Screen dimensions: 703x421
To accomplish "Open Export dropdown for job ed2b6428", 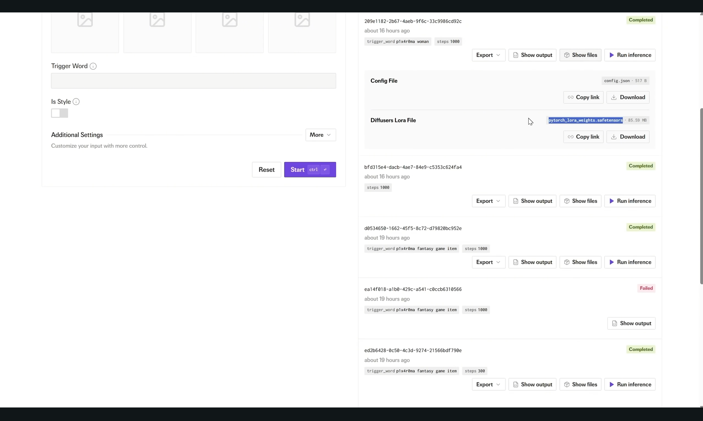I will pyautogui.click(x=488, y=384).
